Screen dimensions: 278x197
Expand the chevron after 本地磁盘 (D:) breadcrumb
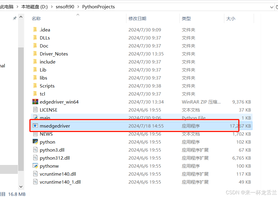(x=52, y=7)
